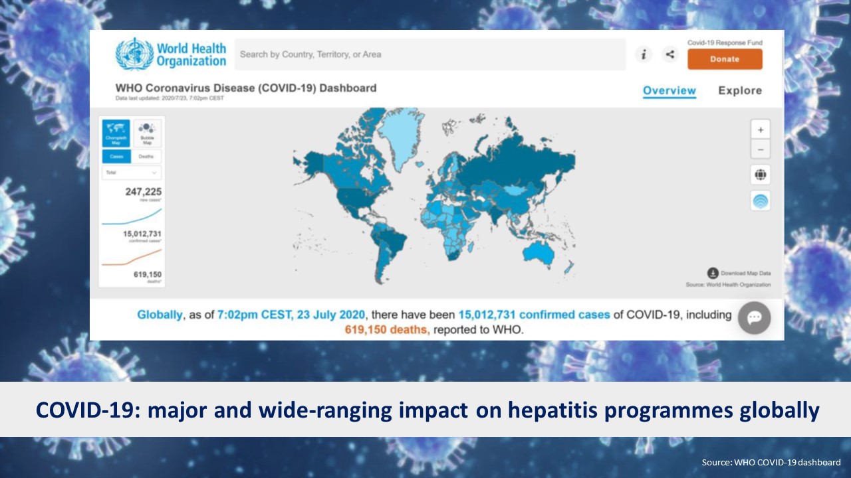Image resolution: width=851 pixels, height=478 pixels.
Task: Click 'Source: WHO COVID-19 dashboard' slide footer
Action: (771, 462)
